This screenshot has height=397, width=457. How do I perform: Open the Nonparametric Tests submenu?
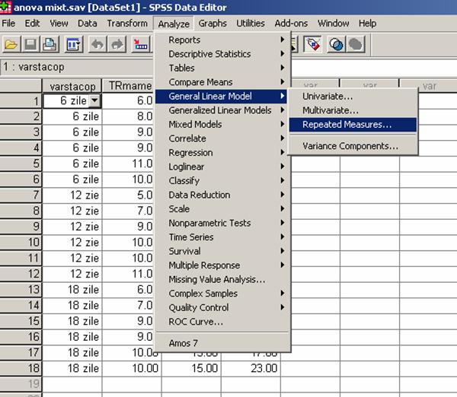point(222,223)
